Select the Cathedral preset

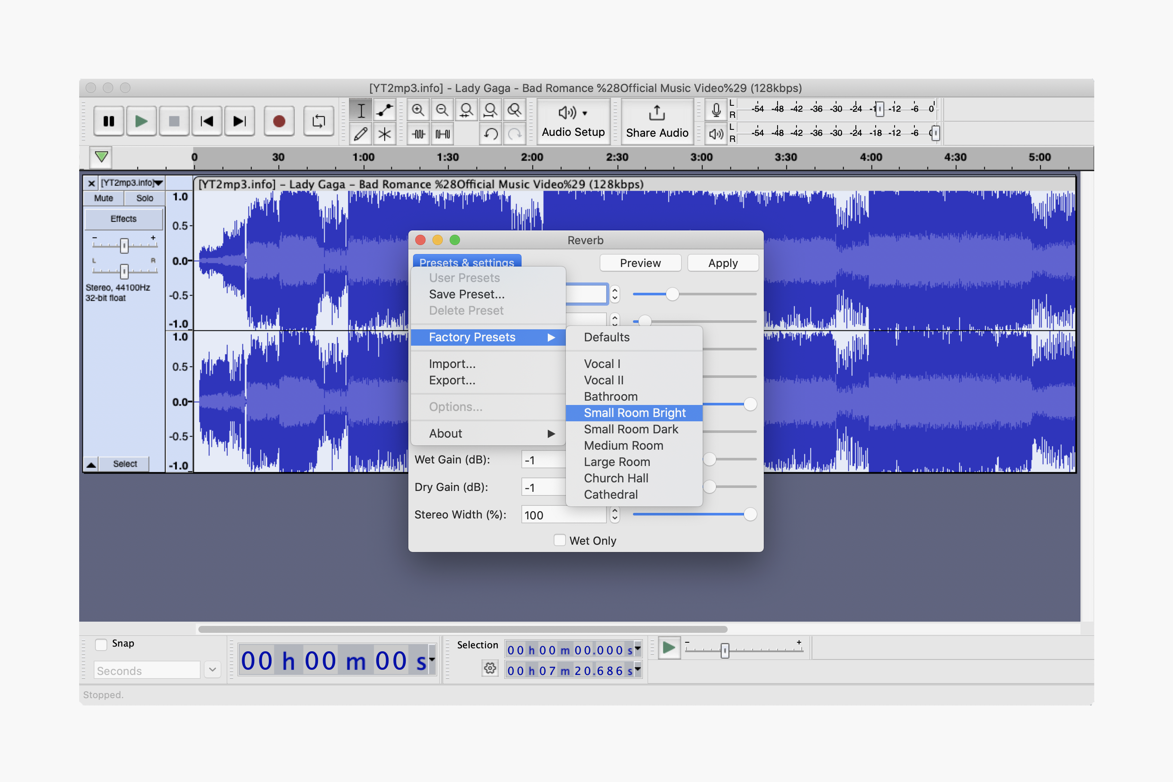tap(634, 495)
